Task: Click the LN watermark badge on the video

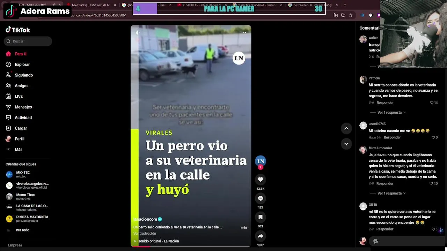Action: (239, 58)
